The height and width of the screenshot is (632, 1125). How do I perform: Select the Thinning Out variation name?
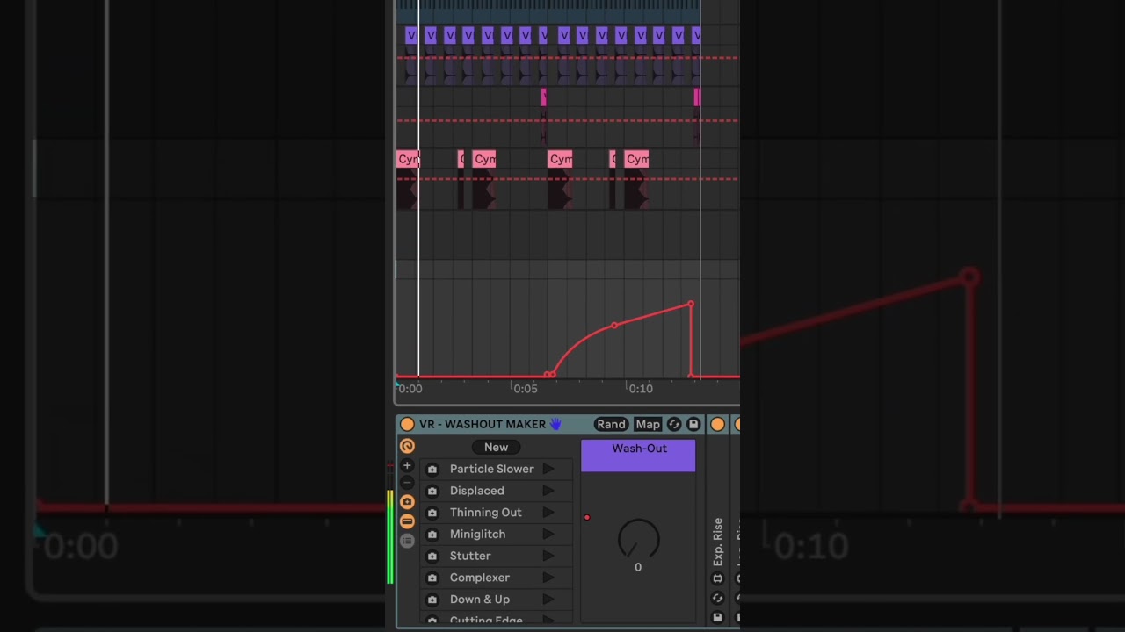(x=485, y=513)
